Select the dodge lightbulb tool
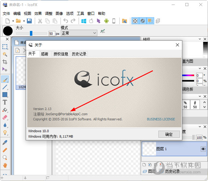208x181 pixels. (x=5, y=133)
